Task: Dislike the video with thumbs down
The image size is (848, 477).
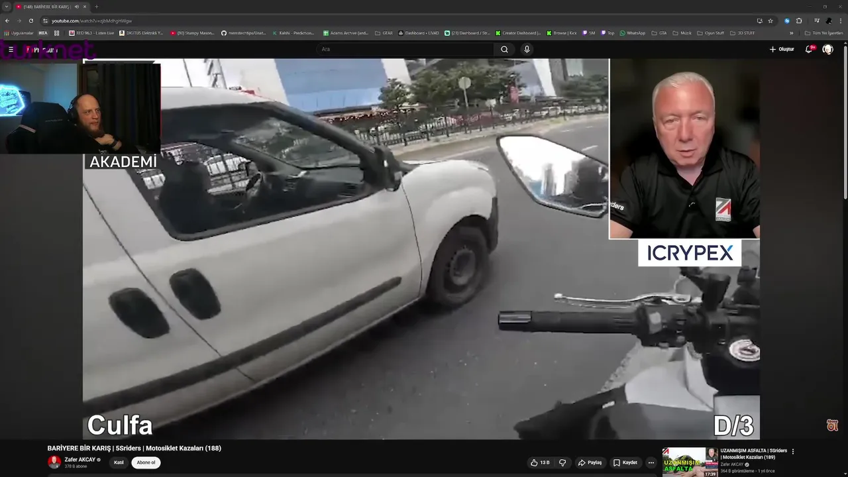Action: pyautogui.click(x=562, y=462)
